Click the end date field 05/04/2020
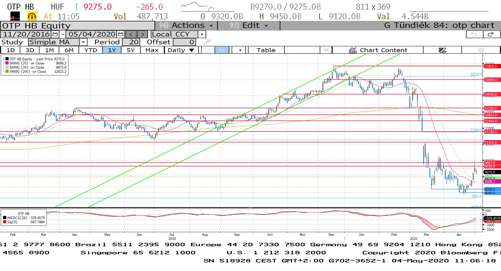 [x=92, y=34]
